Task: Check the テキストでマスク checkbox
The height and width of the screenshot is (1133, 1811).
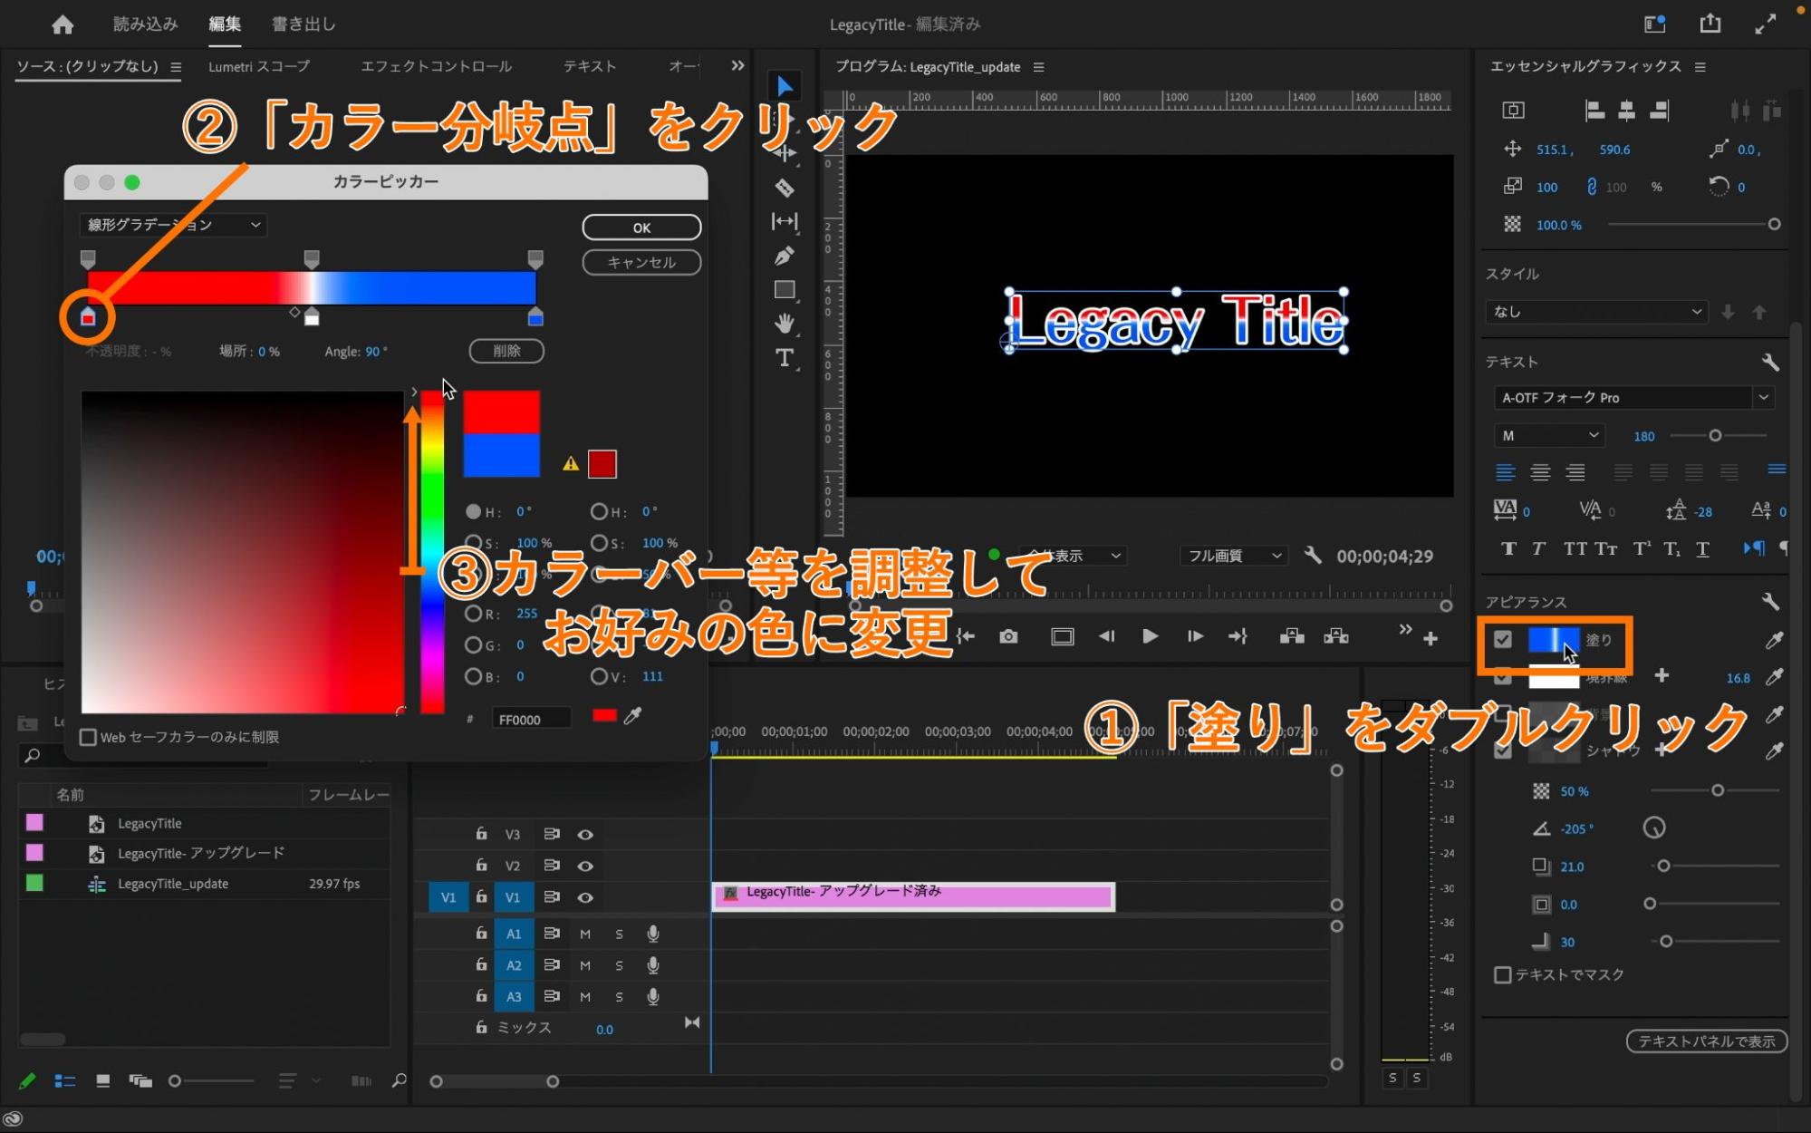Action: [1502, 974]
